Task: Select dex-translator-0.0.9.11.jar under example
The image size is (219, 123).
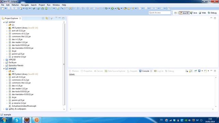Action: coord(23,94)
